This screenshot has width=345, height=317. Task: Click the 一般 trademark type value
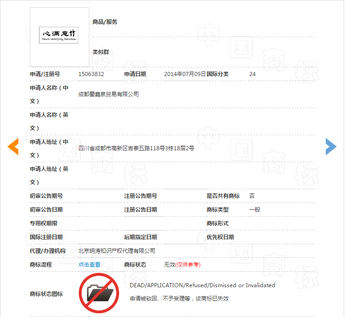pyautogui.click(x=255, y=210)
